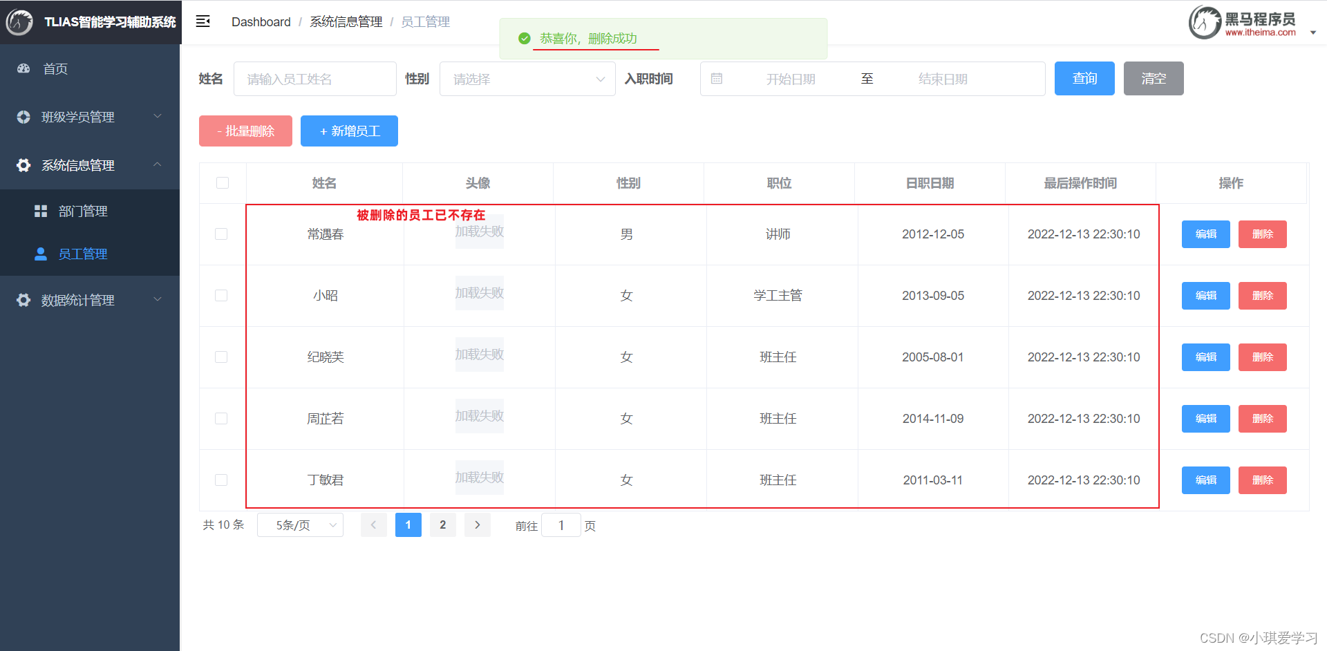The width and height of the screenshot is (1327, 651).
Task: Click the 清空 clear button
Action: tap(1154, 79)
